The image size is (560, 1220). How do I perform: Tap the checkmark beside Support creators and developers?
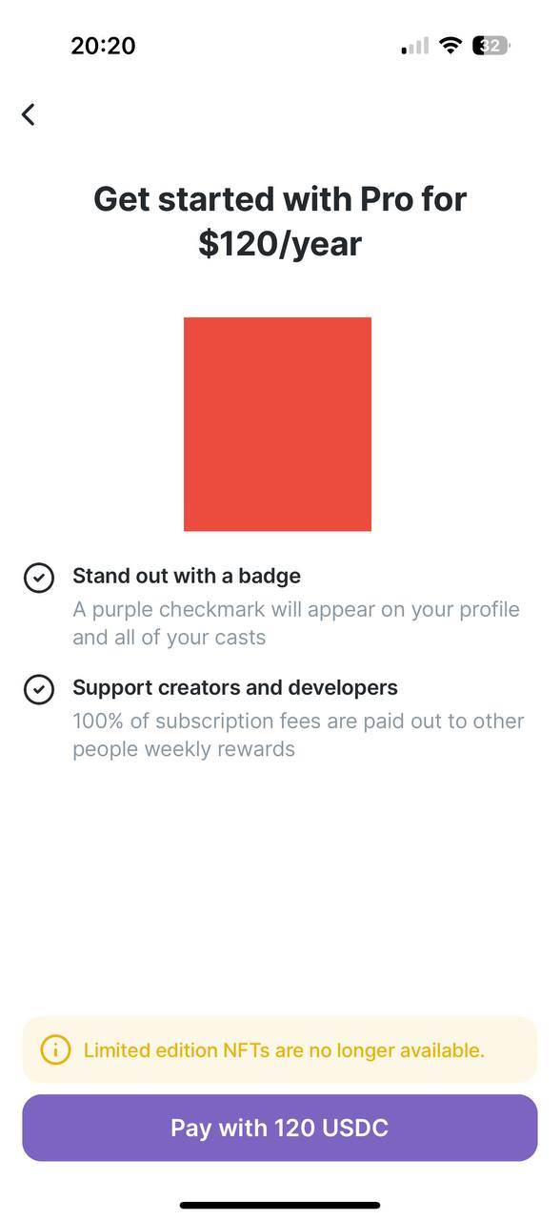click(x=38, y=689)
